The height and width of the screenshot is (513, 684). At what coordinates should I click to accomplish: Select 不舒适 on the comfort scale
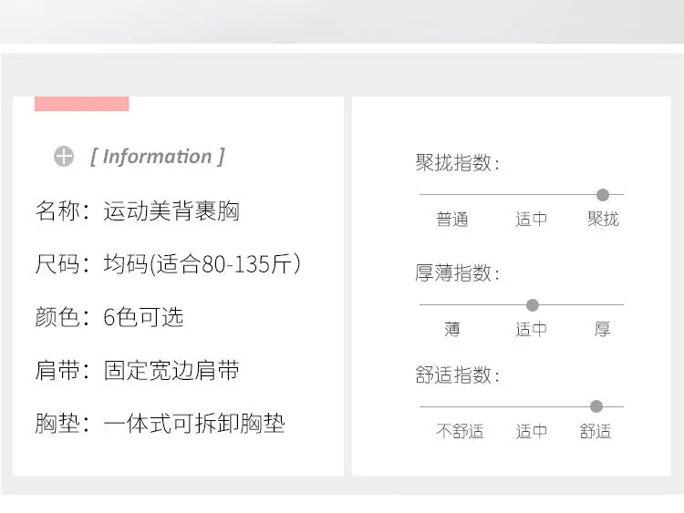pyautogui.click(x=460, y=431)
